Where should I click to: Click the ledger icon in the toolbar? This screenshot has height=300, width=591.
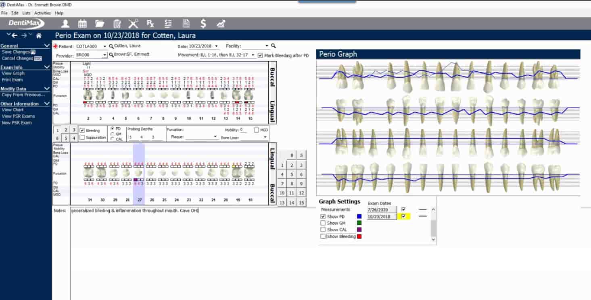pyautogui.click(x=168, y=23)
